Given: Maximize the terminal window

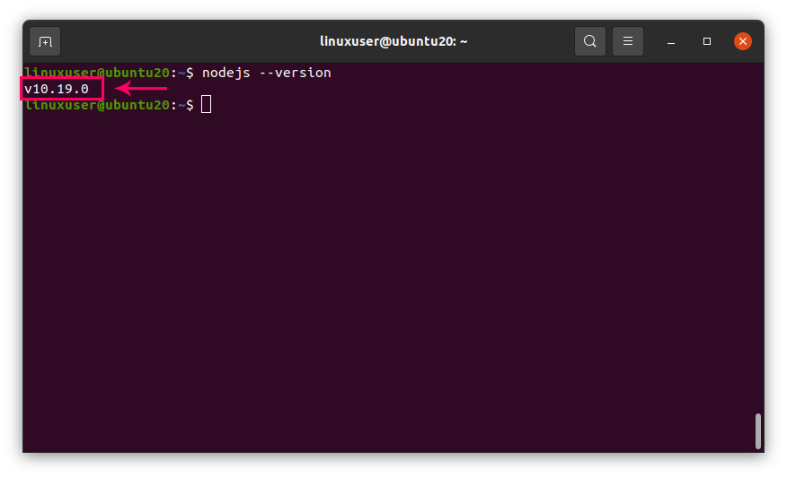Looking at the screenshot, I should tap(707, 41).
